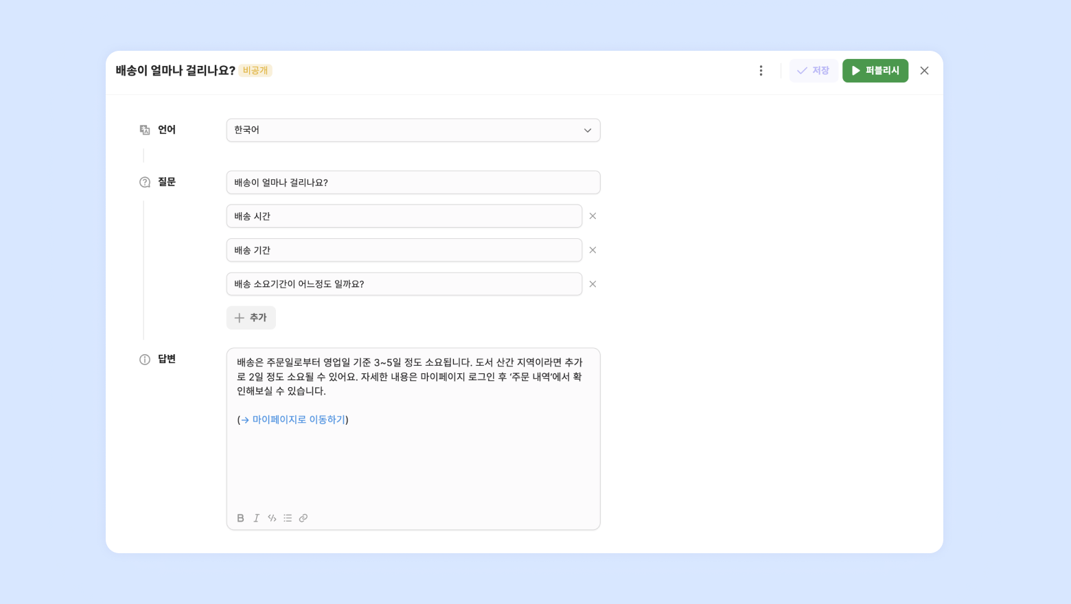
Task: Apply bold formatting in answer editor
Action: tap(240, 518)
